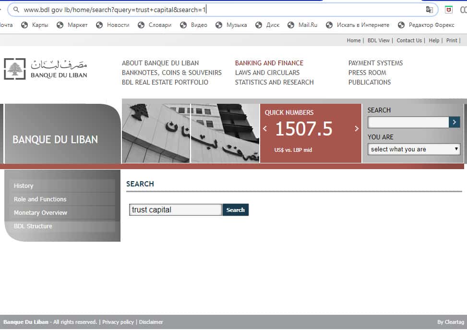The height and width of the screenshot is (333, 467).
Task: Click the browser address bar URL
Action: (115, 10)
